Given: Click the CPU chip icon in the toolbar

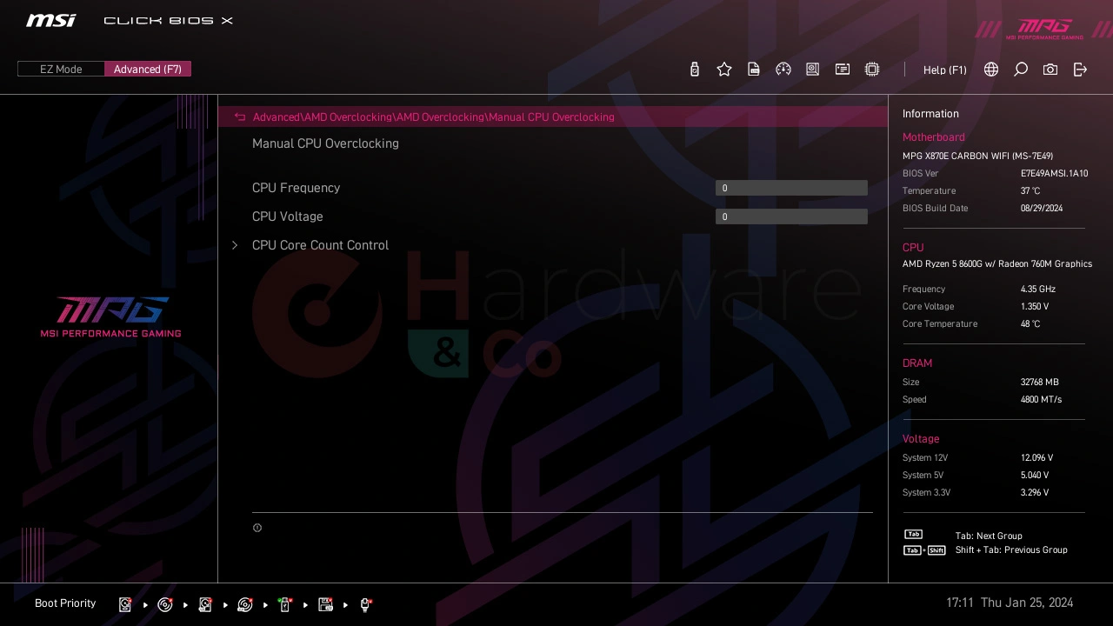Looking at the screenshot, I should pos(872,70).
